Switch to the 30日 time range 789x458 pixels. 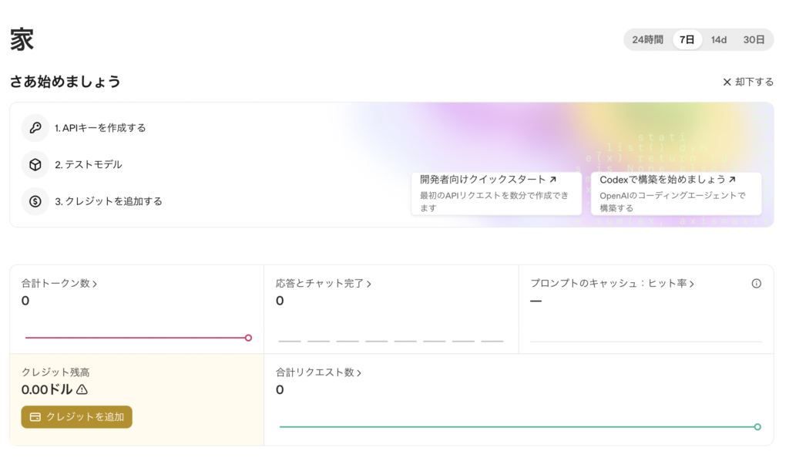[754, 40]
